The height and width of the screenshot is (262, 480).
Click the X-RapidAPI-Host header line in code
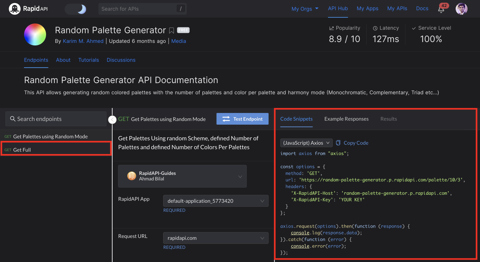tap(371, 193)
